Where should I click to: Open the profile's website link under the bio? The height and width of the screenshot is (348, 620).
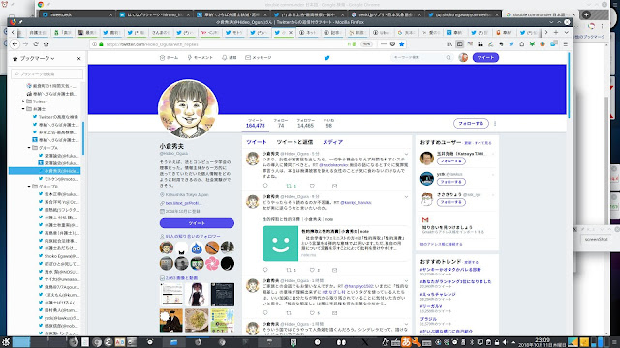point(183,203)
